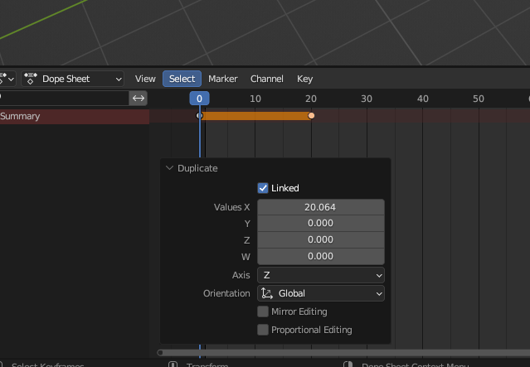Screen dimensions: 530x367
Task: Open the Marker menu
Action: point(223,79)
